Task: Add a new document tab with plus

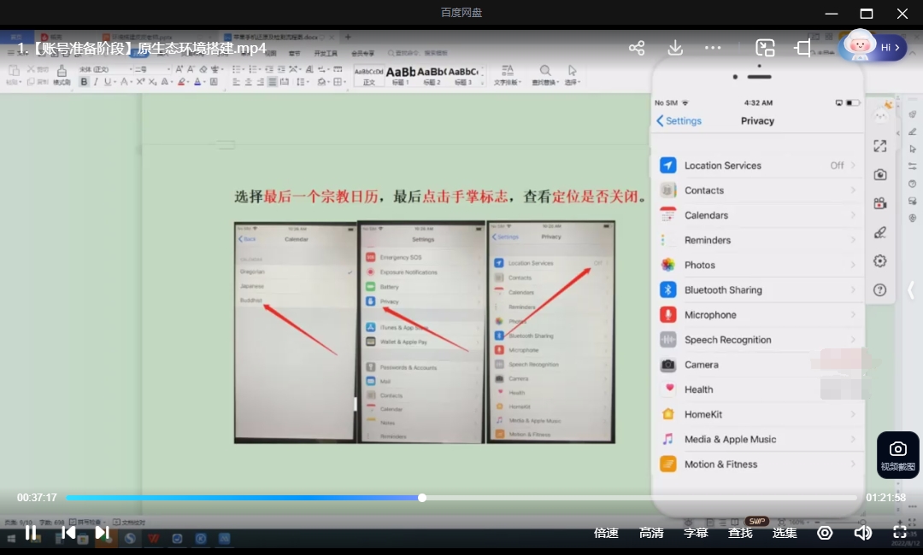Action: click(x=348, y=37)
